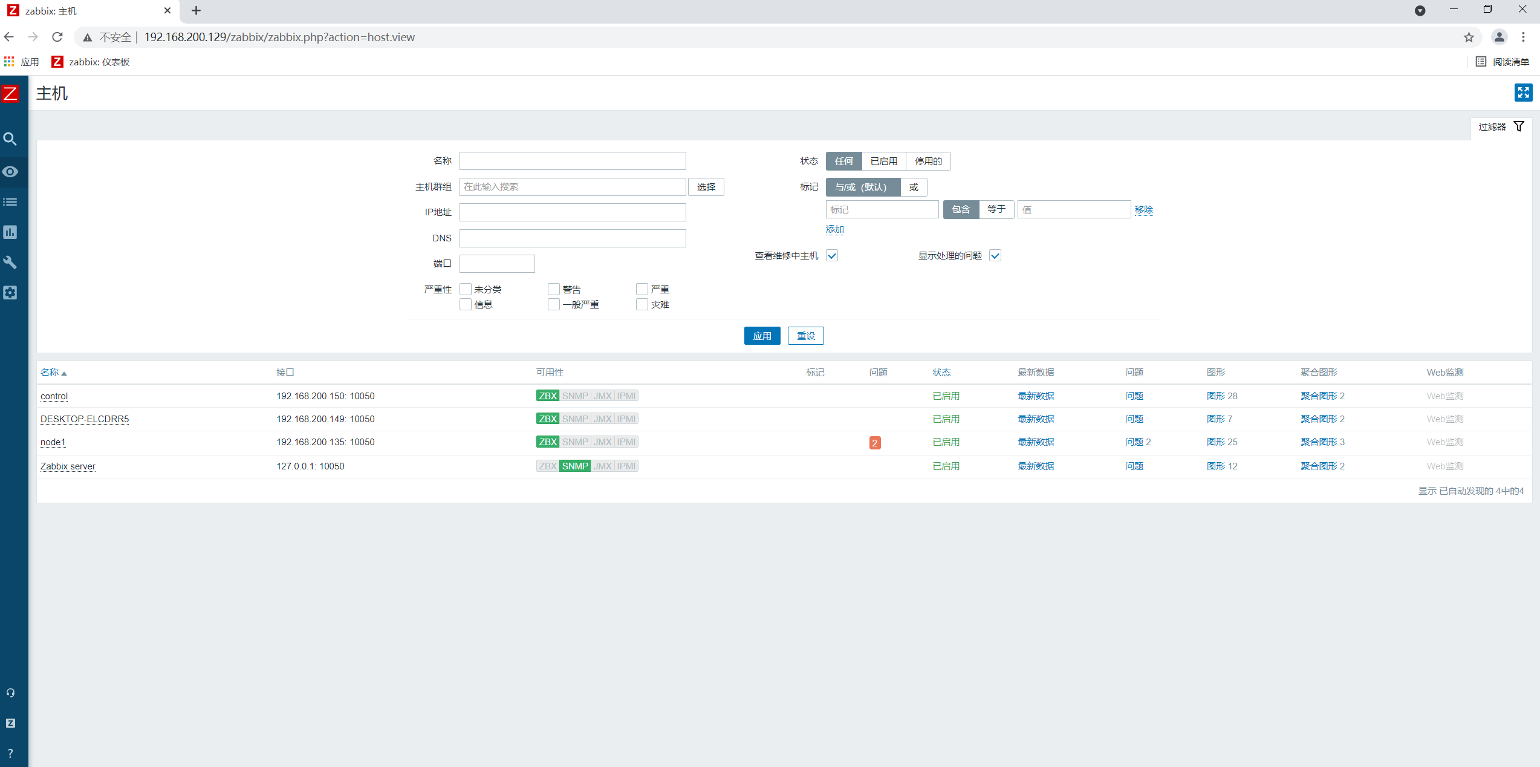The width and height of the screenshot is (1540, 767).
Task: Open the Configuration wrench icon in sidebar
Action: click(10, 263)
